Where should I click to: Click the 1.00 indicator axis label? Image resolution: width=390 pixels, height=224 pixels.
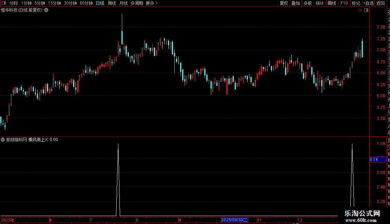(381, 144)
